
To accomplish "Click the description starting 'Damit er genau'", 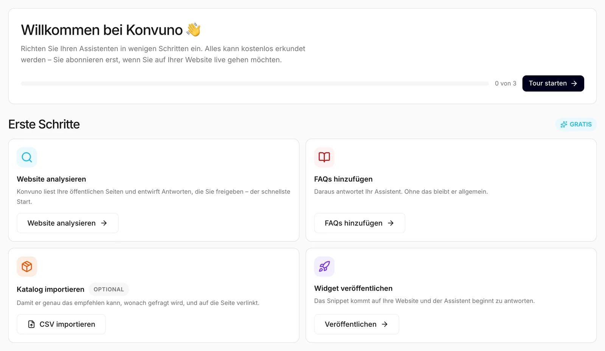I will (x=138, y=303).
